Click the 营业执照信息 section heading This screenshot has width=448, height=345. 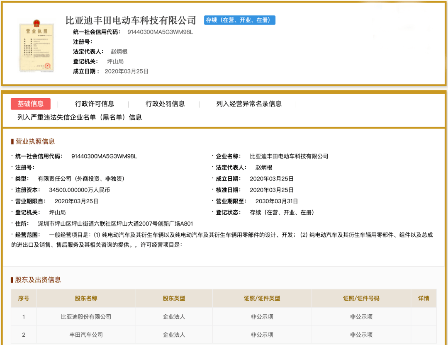[x=35, y=141]
